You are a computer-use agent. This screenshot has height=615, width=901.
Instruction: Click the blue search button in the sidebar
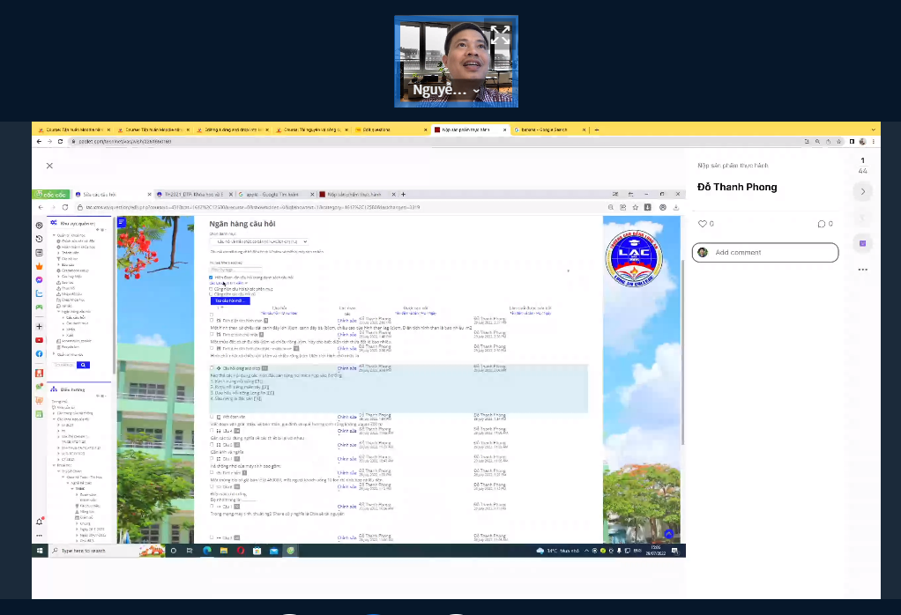coord(83,364)
